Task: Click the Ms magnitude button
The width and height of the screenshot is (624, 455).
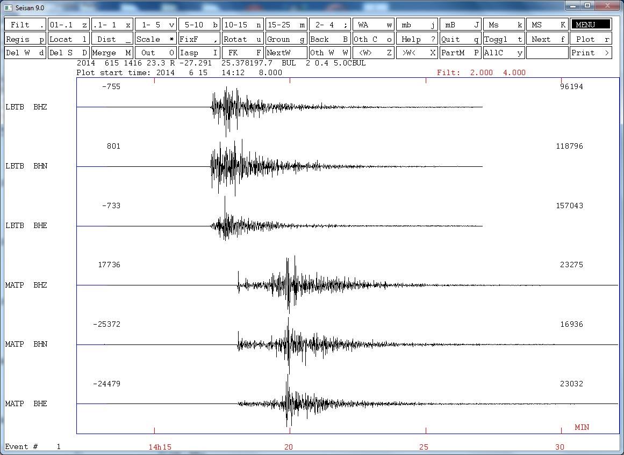Action: (504, 24)
